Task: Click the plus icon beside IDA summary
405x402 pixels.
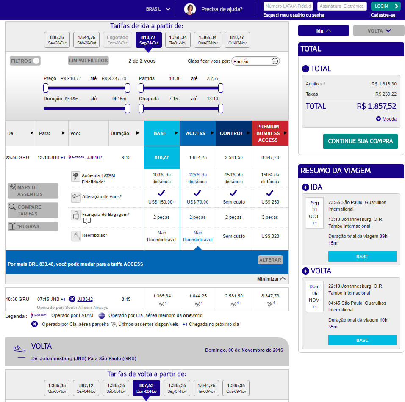Action: click(305, 187)
